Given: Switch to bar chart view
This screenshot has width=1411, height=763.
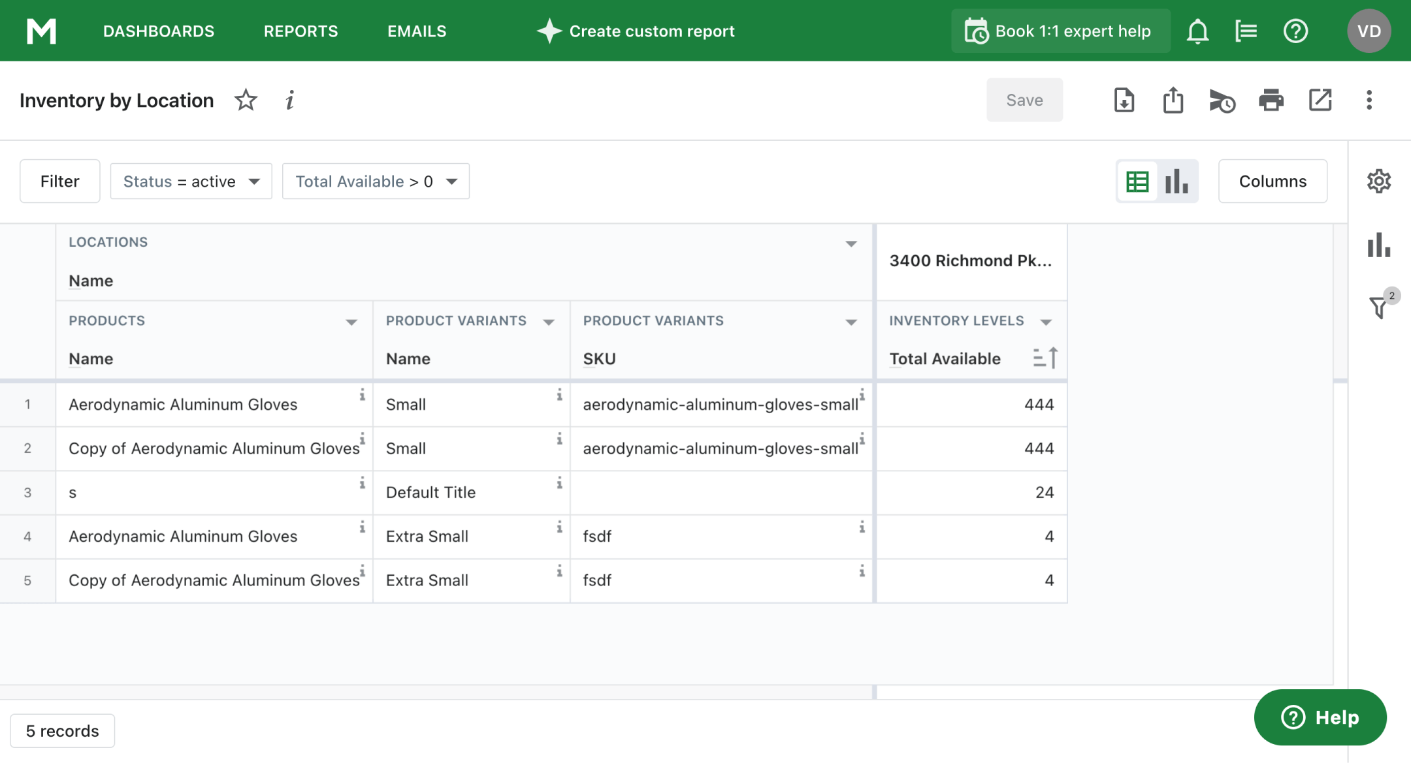Looking at the screenshot, I should coord(1176,181).
